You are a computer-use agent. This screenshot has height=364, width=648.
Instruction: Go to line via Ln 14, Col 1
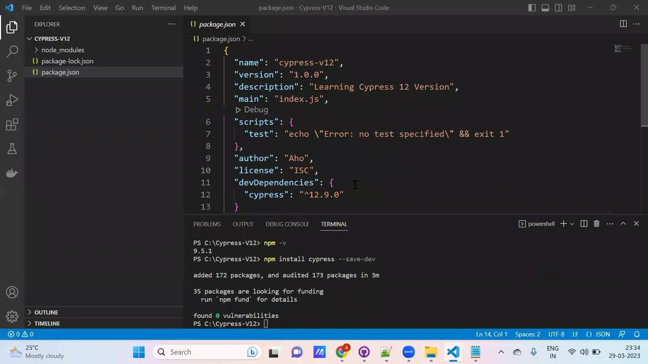tap(492, 334)
